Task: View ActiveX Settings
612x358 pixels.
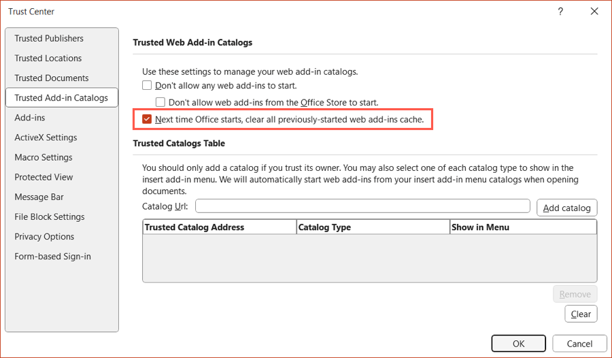Action: [x=46, y=137]
